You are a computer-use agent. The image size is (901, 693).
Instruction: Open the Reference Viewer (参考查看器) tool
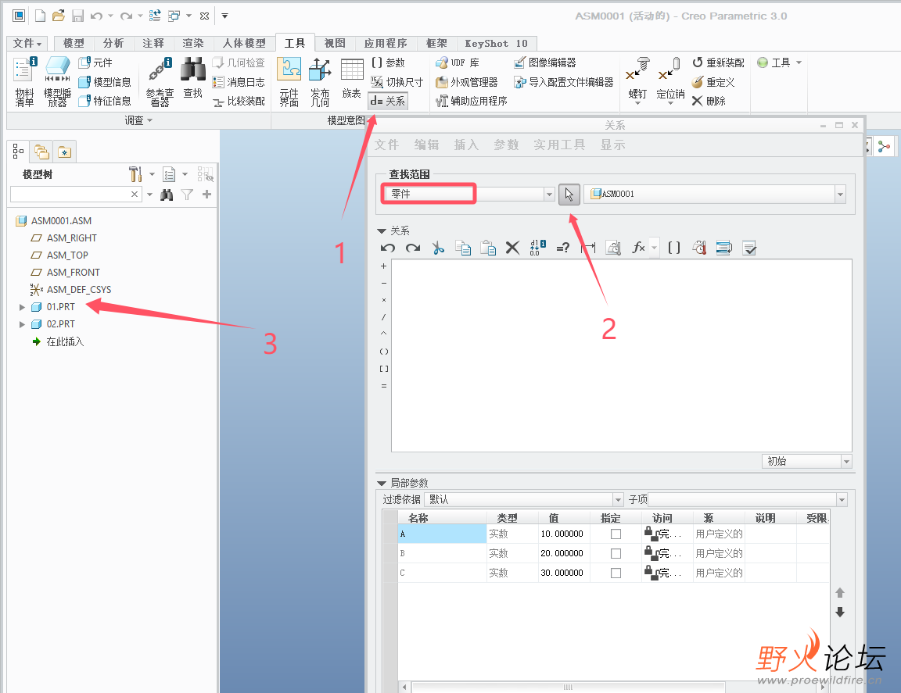click(160, 81)
